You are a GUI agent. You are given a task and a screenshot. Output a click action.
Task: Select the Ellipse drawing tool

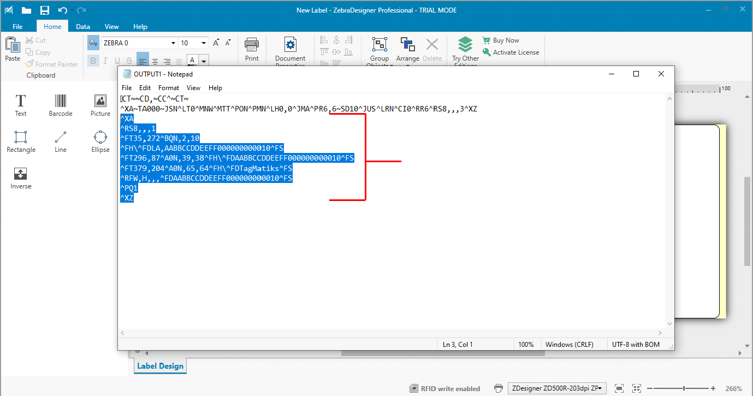100,141
